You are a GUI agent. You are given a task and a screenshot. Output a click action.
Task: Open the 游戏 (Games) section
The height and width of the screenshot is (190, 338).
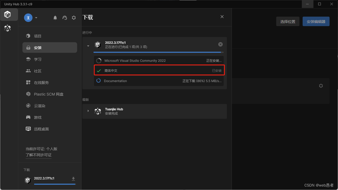[x=50, y=117]
